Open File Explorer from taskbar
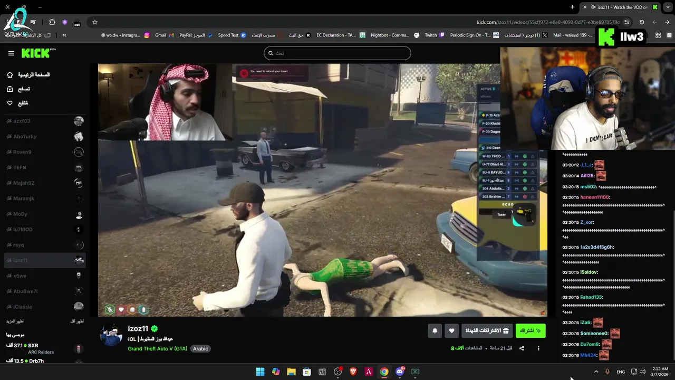The width and height of the screenshot is (675, 380). [x=291, y=372]
